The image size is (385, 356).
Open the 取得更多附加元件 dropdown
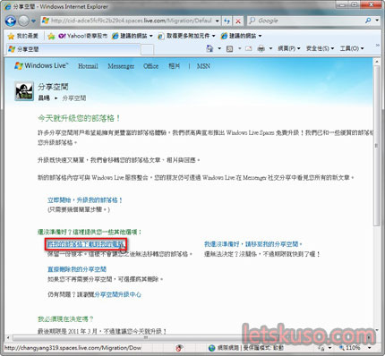pyautogui.click(x=186, y=36)
